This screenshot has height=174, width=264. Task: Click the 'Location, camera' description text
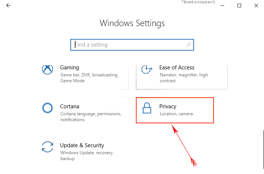tap(176, 114)
